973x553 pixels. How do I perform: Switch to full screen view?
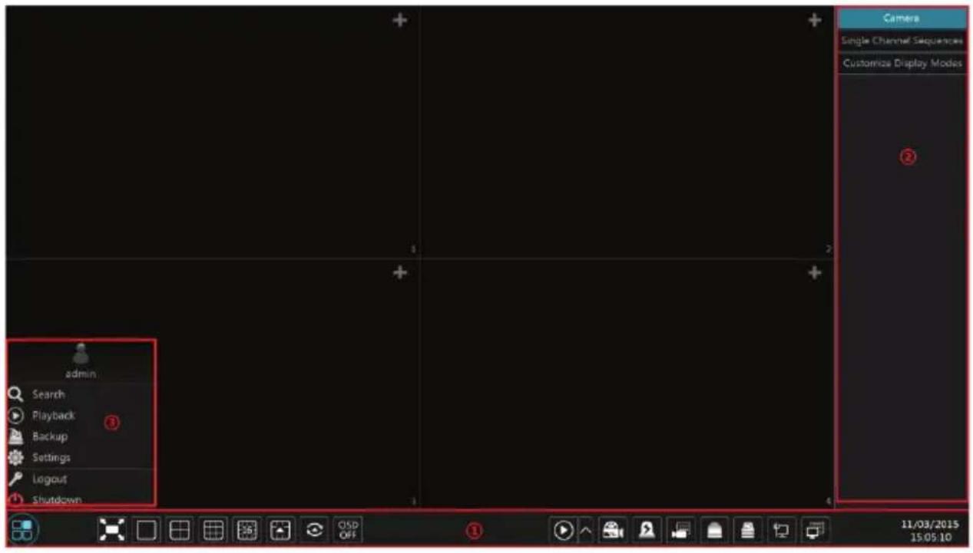[112, 530]
